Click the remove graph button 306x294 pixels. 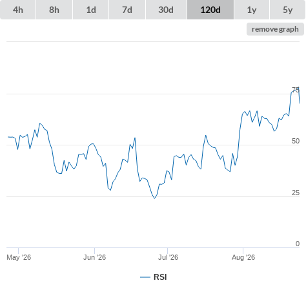tap(275, 29)
